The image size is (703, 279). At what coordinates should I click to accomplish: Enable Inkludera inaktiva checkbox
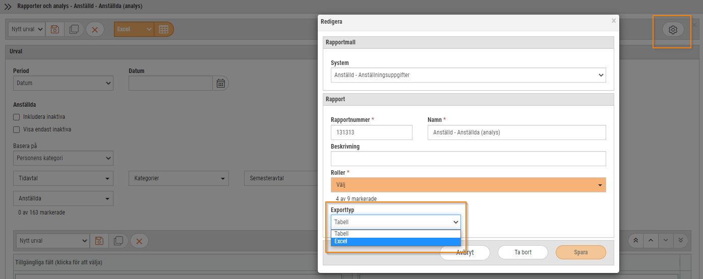(x=17, y=117)
